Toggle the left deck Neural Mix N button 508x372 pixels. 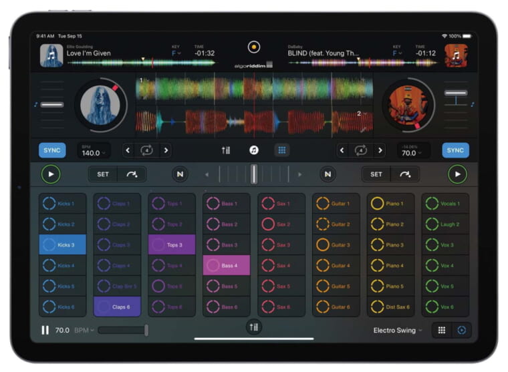(180, 174)
